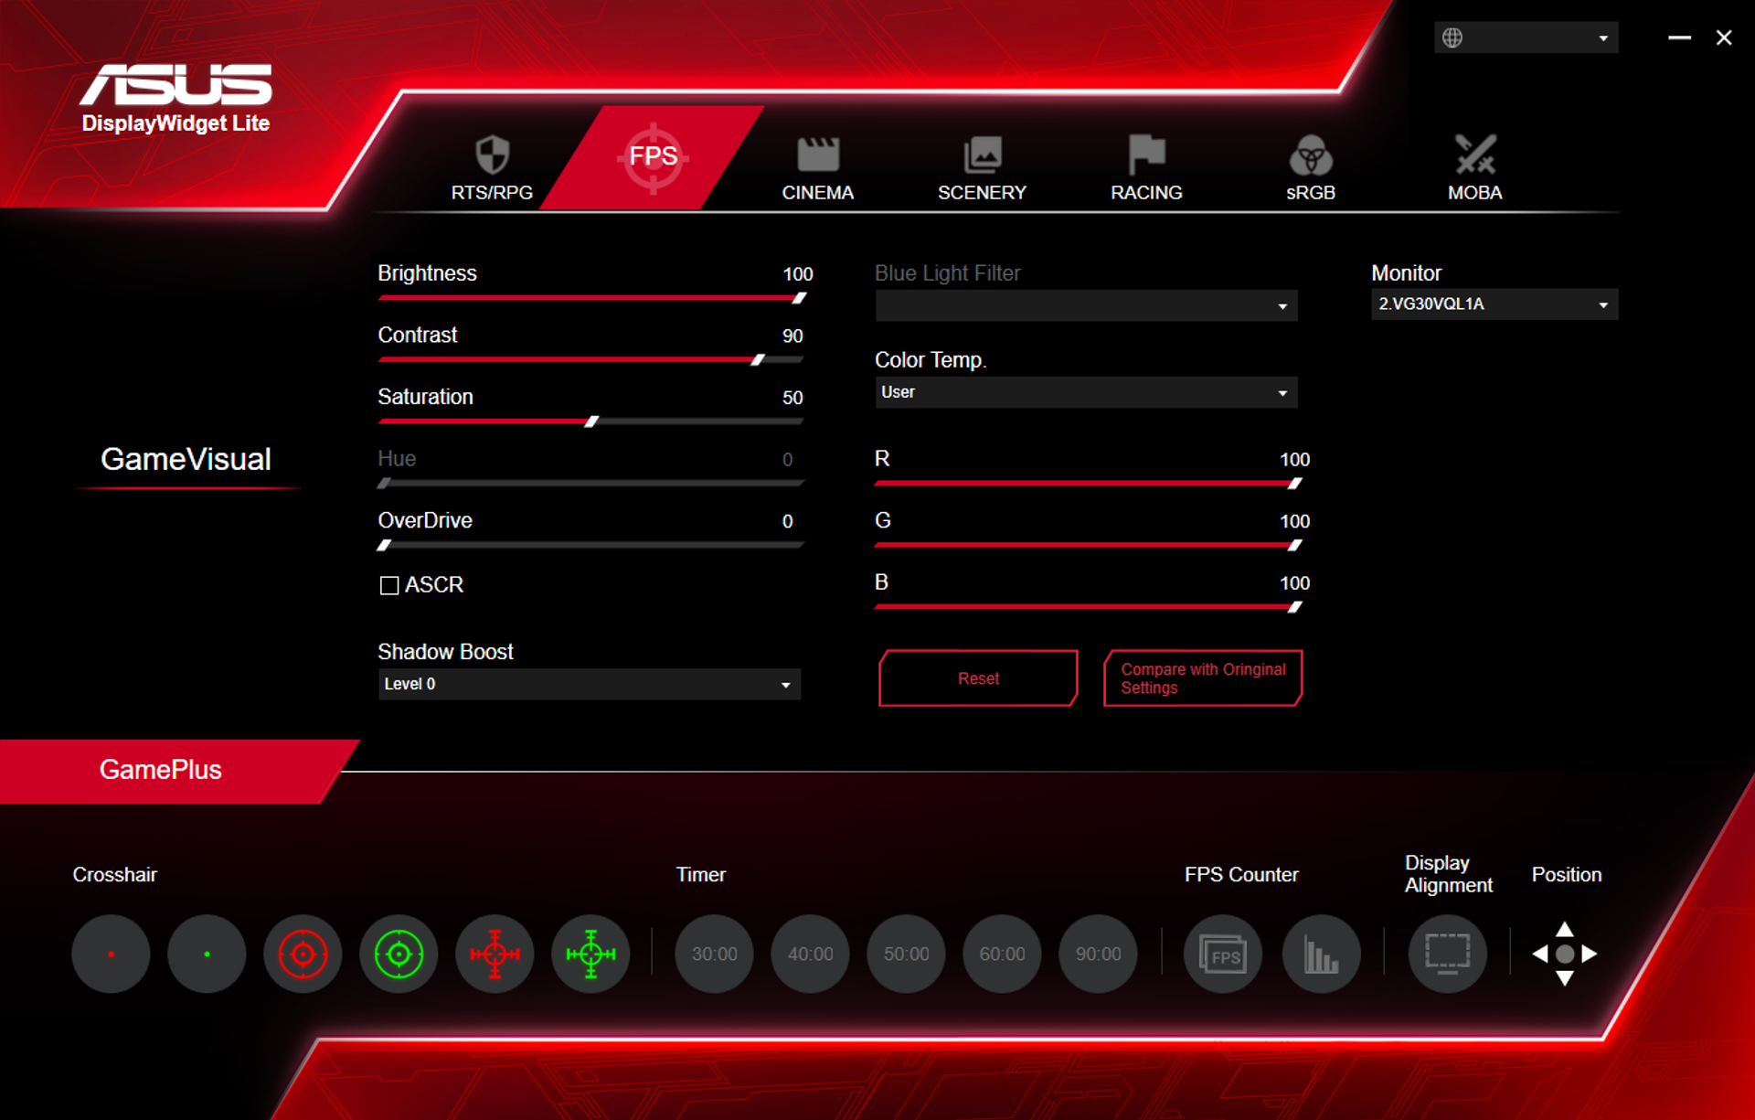Minimize the DisplayWidget window
The height and width of the screenshot is (1120, 1755).
(1679, 37)
